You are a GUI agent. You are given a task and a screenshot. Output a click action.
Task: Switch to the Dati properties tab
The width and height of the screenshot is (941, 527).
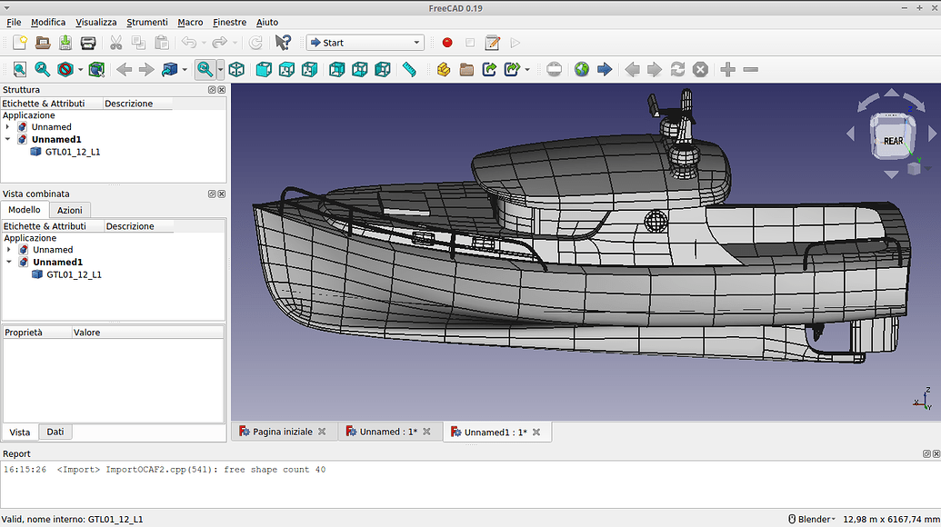pyautogui.click(x=55, y=432)
